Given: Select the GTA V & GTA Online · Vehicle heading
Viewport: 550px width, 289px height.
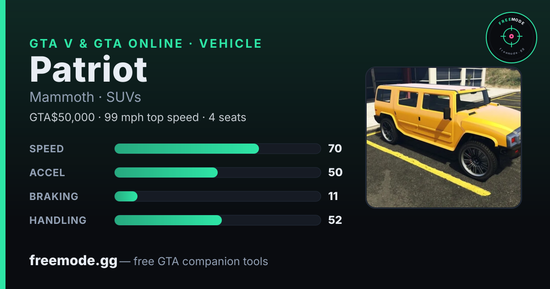Looking at the screenshot, I should pyautogui.click(x=146, y=44).
